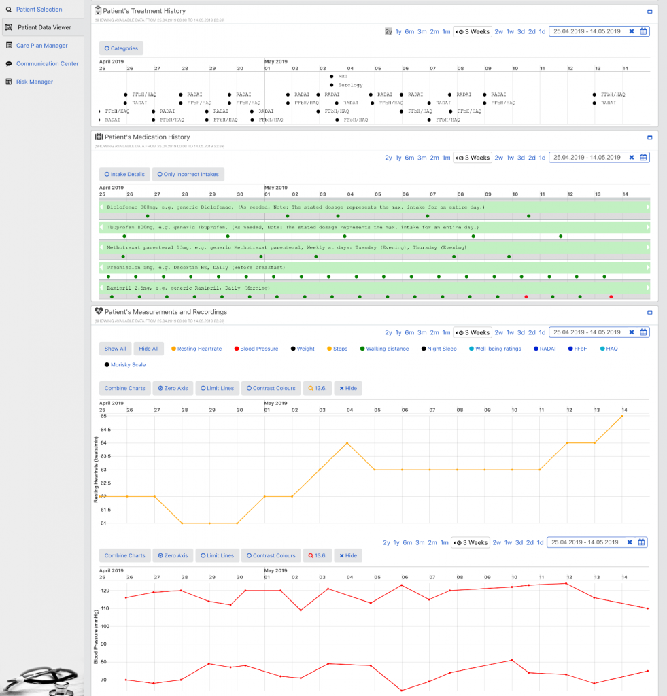The height and width of the screenshot is (696, 667).
Task: Click the Risk Manager calculator icon
Action: [x=9, y=82]
